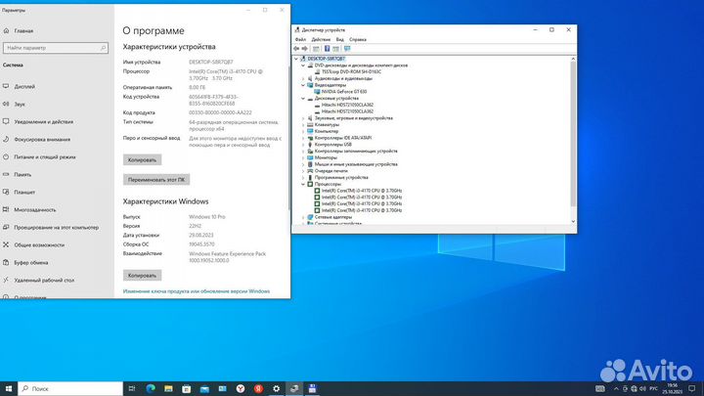Viewport: 704px width, 396px height.
Task: Open Проецирование на этот компьютер page
Action: click(56, 228)
